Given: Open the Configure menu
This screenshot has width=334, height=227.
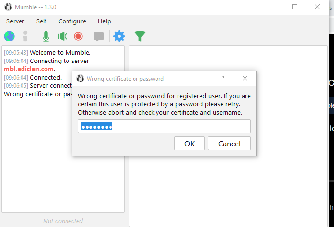Looking at the screenshot, I should point(72,21).
